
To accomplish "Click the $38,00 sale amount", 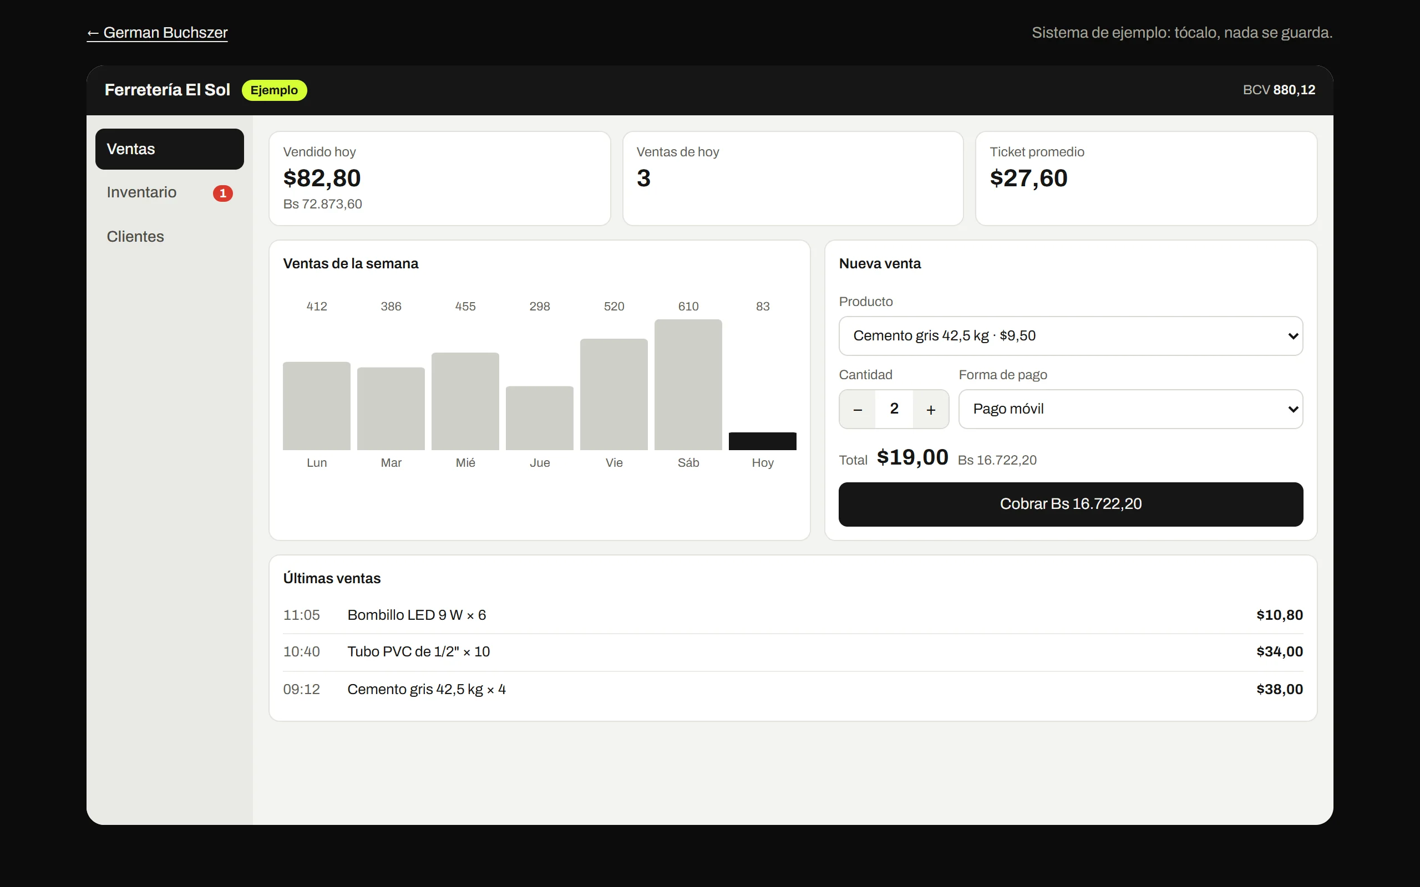I will 1279,689.
